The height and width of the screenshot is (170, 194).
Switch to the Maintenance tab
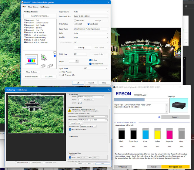click(x=45, y=7)
